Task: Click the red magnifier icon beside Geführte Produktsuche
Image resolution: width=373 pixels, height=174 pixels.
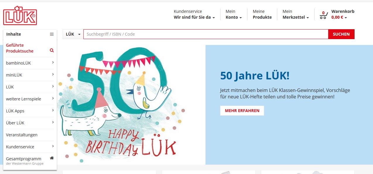Action: [x=52, y=51]
